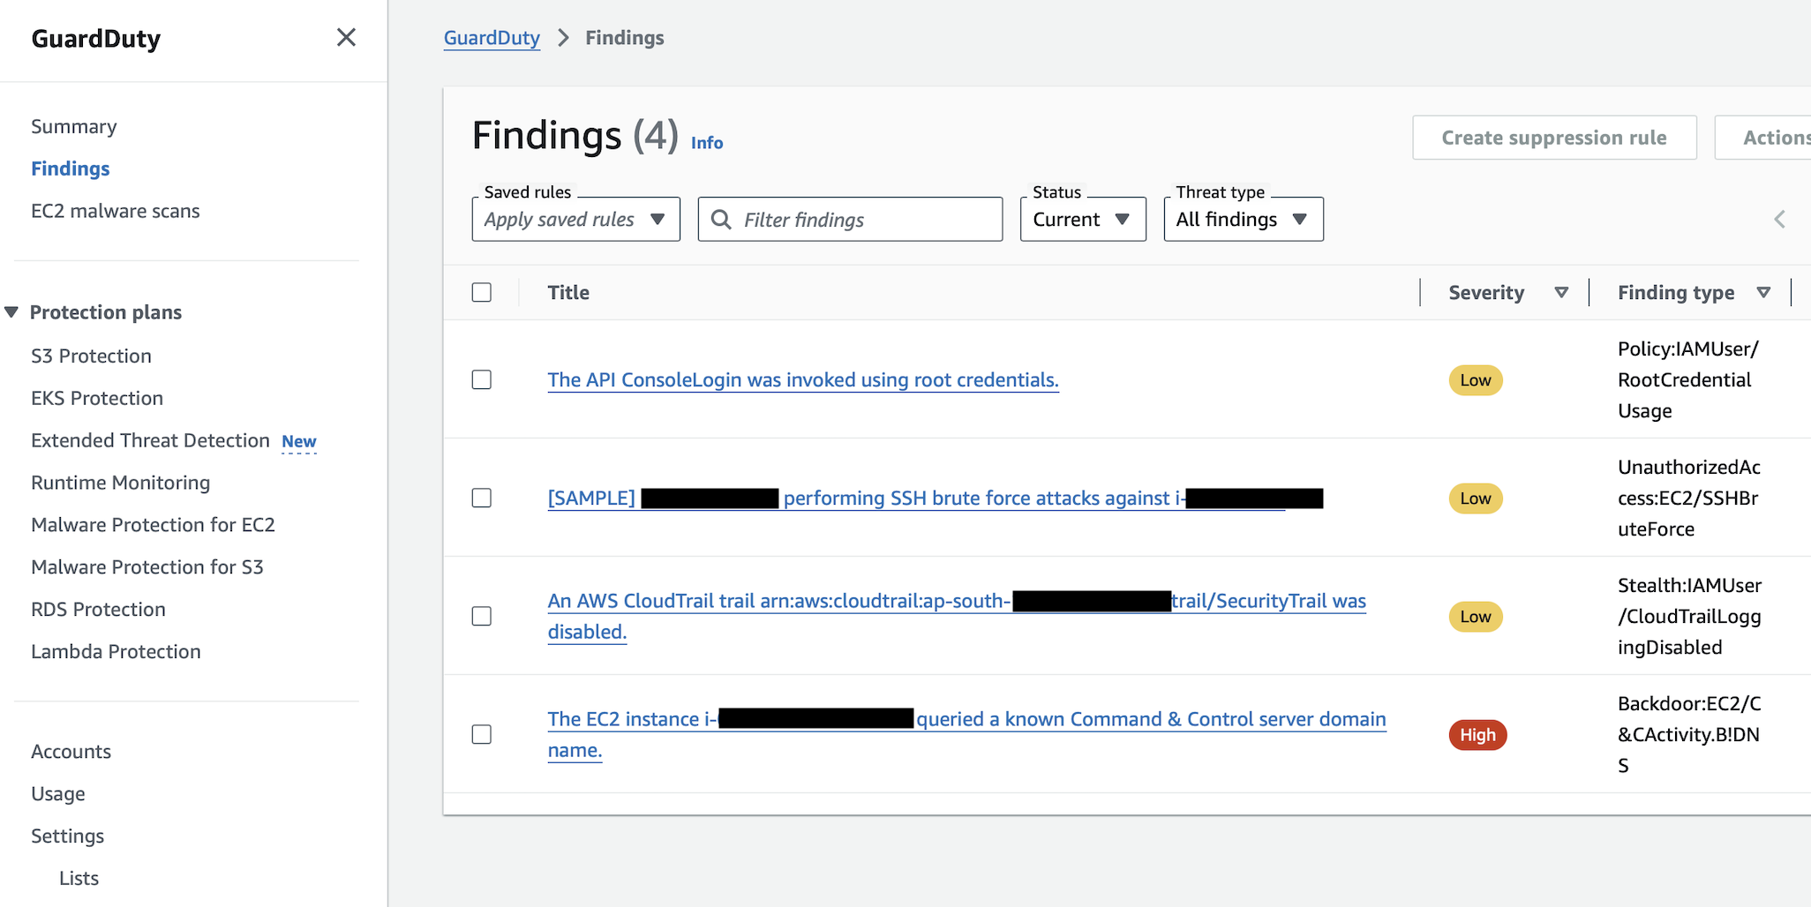Click the Findings breadcrumb text
Viewport: 1811px width, 907px height.
pyautogui.click(x=625, y=38)
